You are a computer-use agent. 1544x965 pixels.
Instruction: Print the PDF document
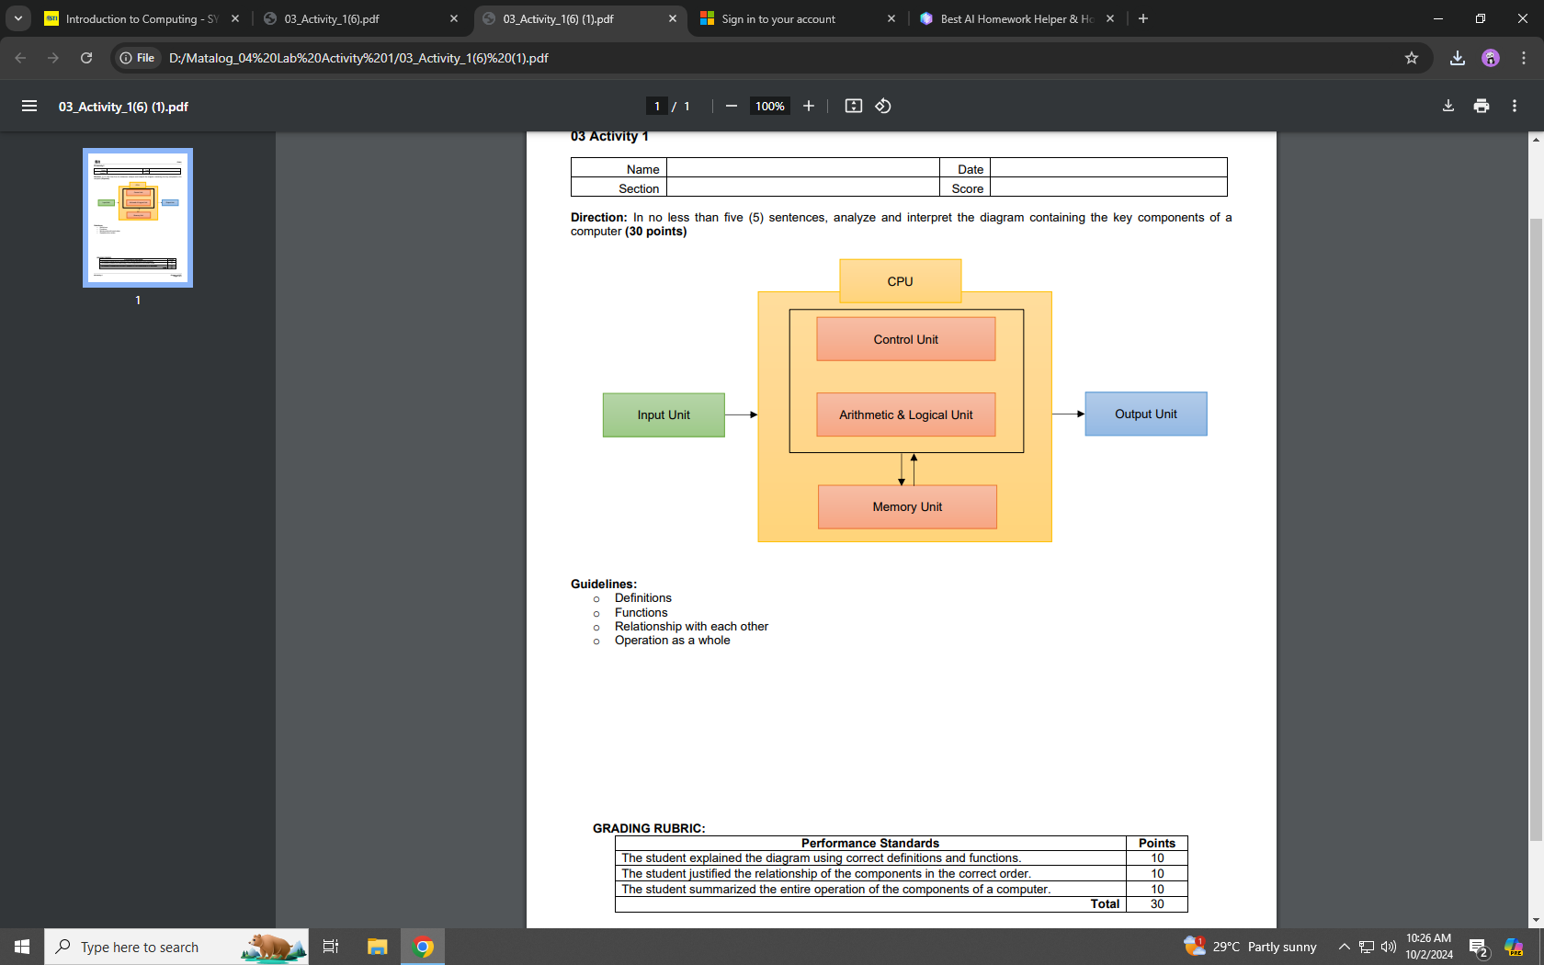pyautogui.click(x=1482, y=106)
